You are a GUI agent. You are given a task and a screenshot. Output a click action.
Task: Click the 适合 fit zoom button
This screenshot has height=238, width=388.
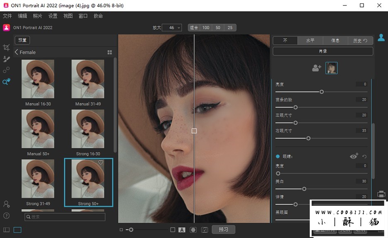194,27
